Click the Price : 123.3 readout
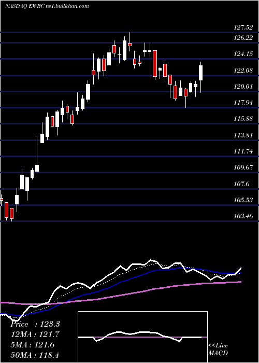Screen dimensions: 259x363 coord(35,324)
